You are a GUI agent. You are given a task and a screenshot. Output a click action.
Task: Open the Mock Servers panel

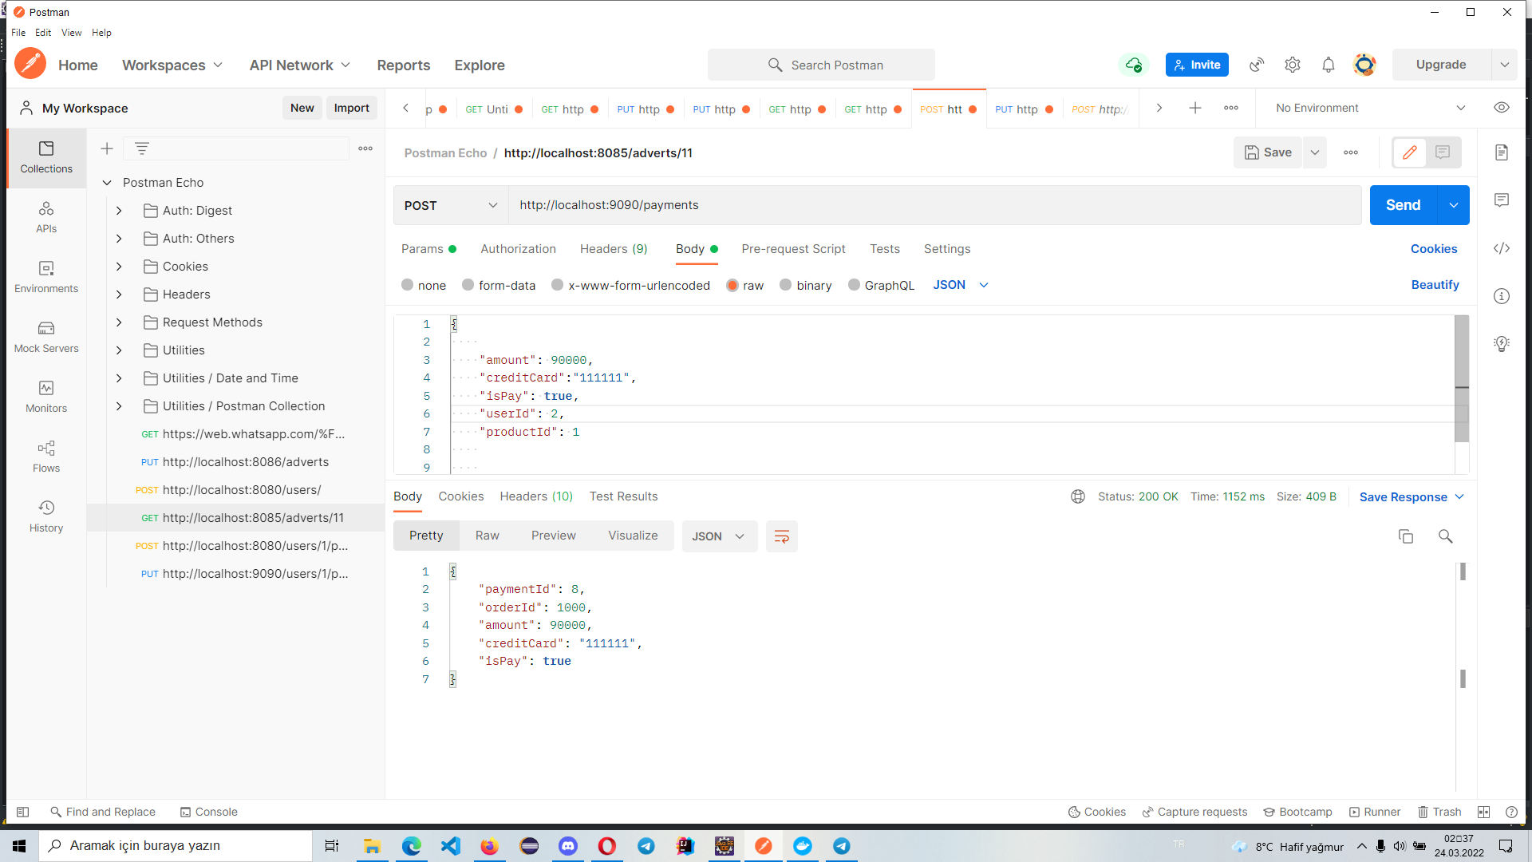[x=45, y=337]
